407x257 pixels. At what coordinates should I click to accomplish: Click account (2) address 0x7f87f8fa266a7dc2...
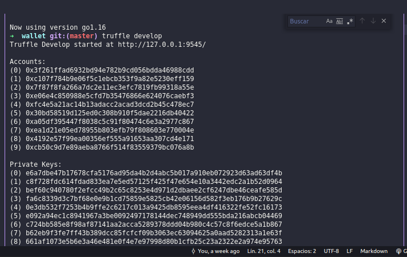pos(110,87)
